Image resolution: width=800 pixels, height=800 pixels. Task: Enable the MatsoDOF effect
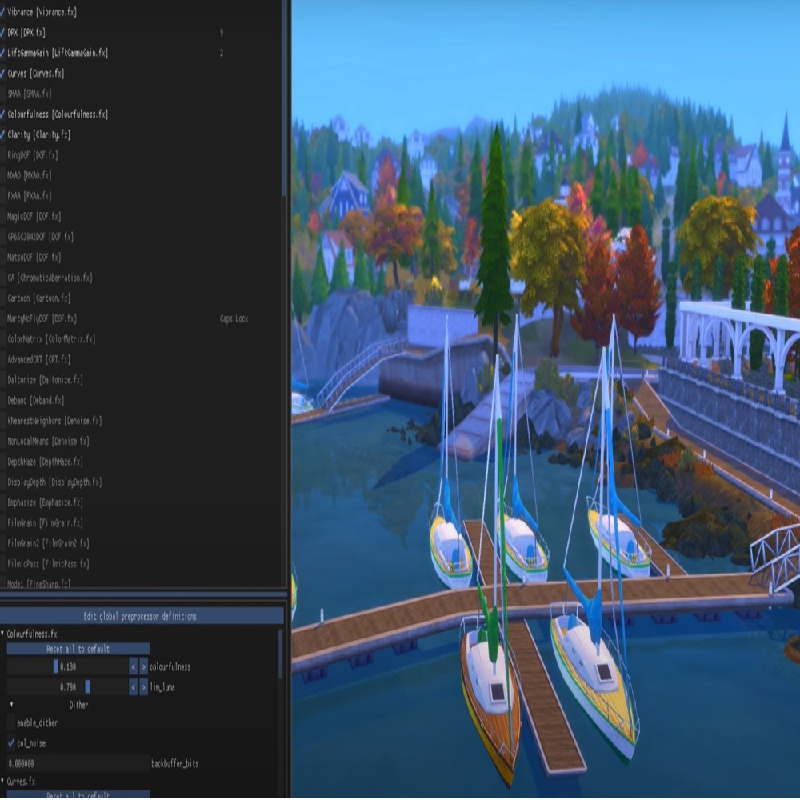(x=2, y=257)
